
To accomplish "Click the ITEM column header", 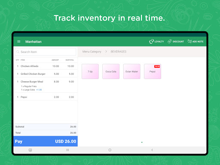I will [23, 60].
